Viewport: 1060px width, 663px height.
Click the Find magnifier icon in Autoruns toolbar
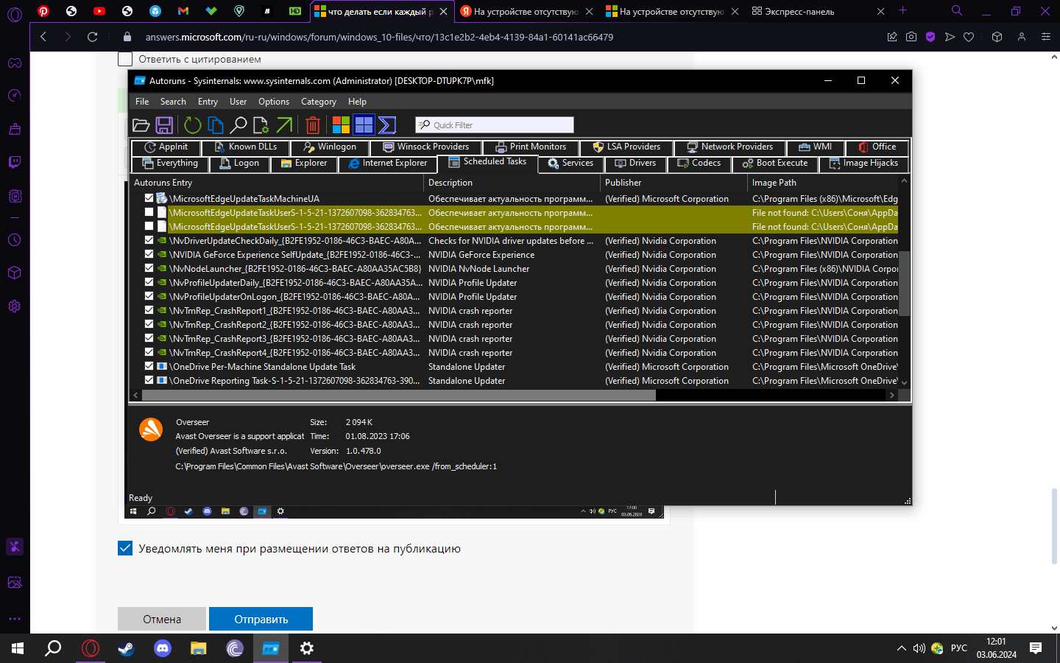238,125
